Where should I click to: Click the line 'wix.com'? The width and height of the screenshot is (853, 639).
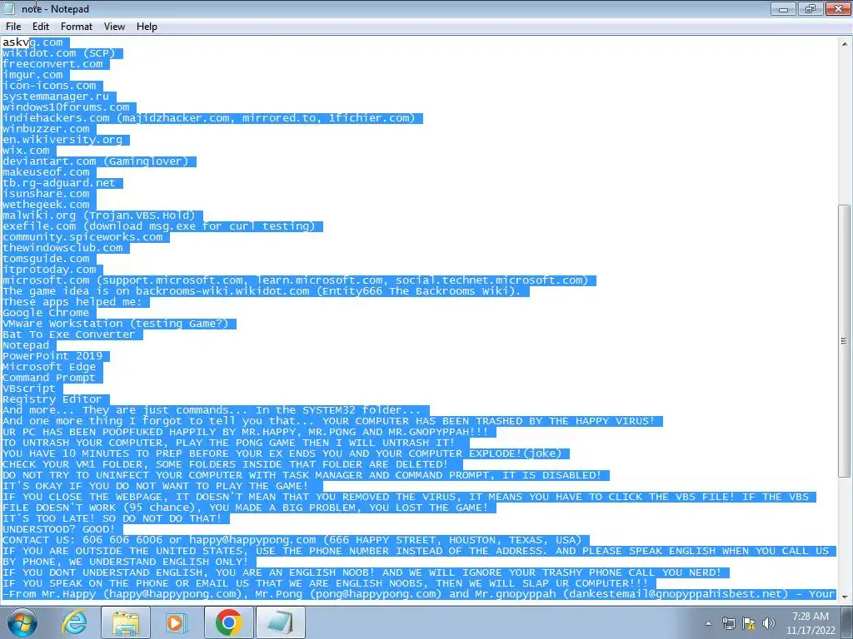26,151
